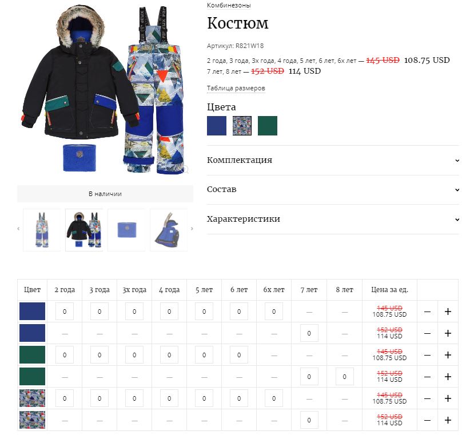Select the green color swatch
The height and width of the screenshot is (435, 462).
268,126
